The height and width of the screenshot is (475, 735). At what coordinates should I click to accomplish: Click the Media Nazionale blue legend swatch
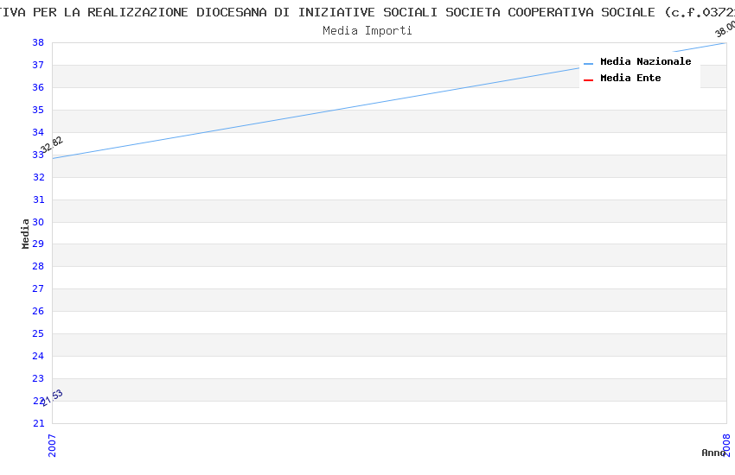point(589,63)
